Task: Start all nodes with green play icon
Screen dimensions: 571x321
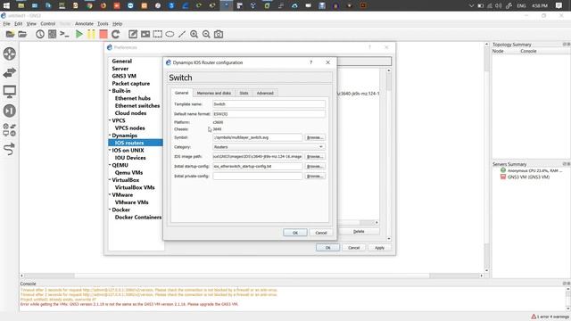Action: [x=79, y=34]
